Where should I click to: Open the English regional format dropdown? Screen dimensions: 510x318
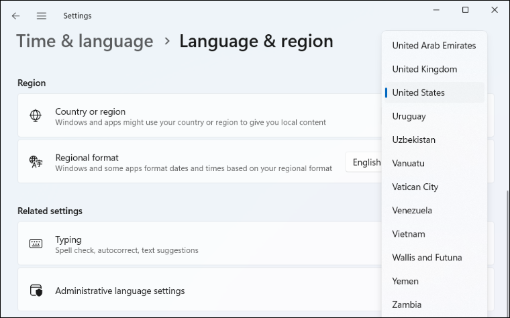pos(363,162)
